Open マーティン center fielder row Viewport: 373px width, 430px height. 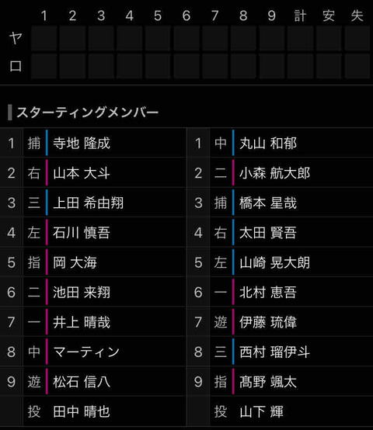coord(93,352)
